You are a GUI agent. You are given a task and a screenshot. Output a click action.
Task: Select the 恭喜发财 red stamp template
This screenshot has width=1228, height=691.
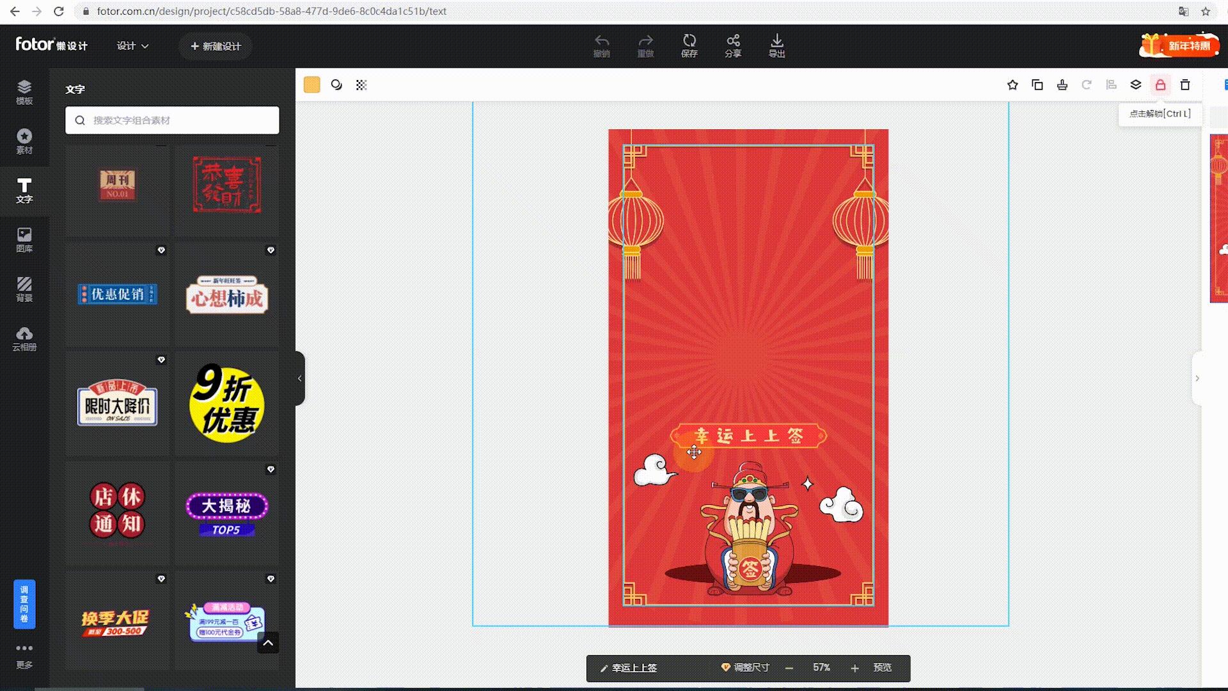[x=227, y=185]
